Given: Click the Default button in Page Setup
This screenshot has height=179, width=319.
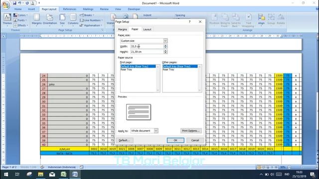Looking at the screenshot, I should point(124,140).
